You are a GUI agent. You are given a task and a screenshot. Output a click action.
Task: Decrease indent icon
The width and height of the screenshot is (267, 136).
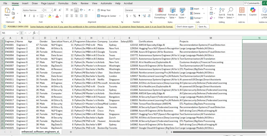81,16
